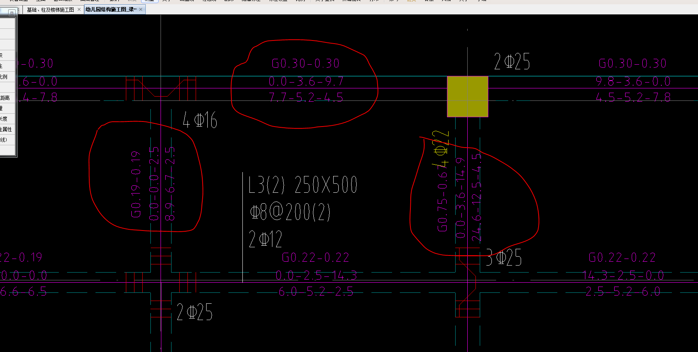Image resolution: width=698 pixels, height=352 pixels.
Task: Click the G0.22-0.22 text above 14.3-2.5-0.0
Action: [x=622, y=257]
